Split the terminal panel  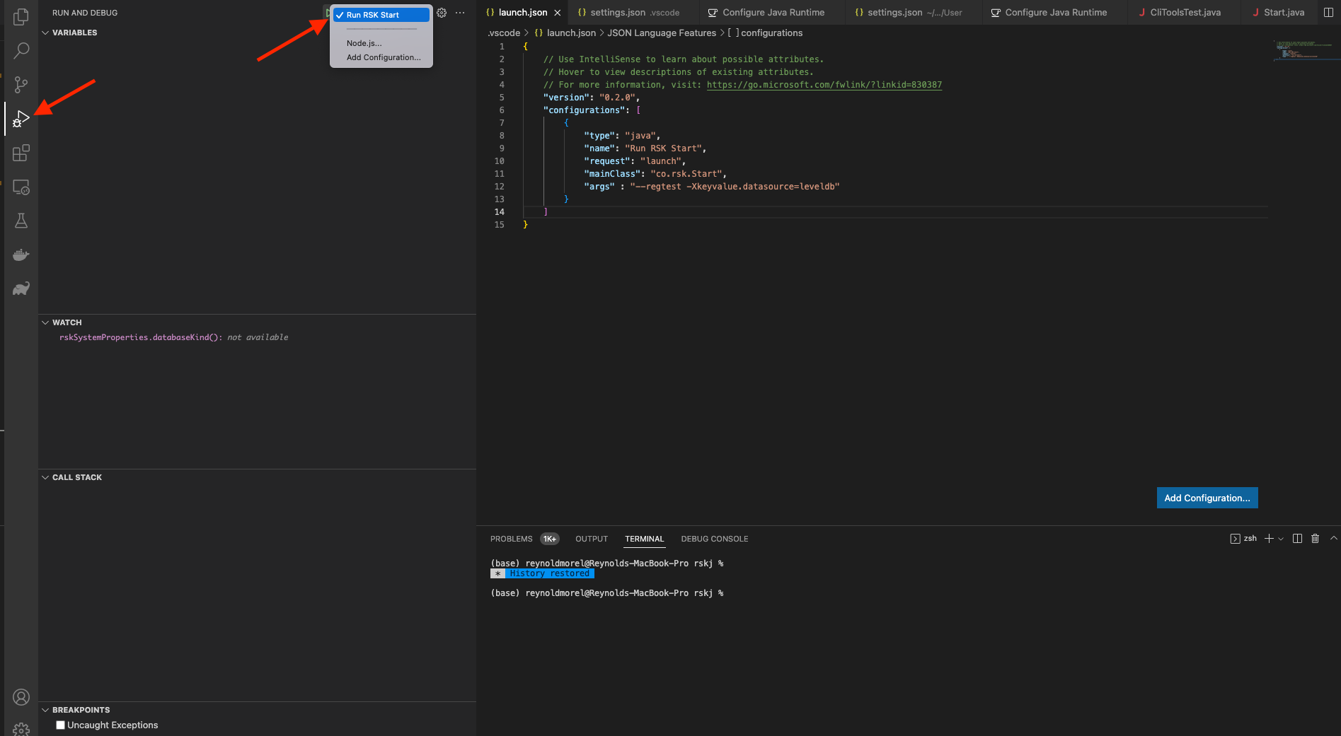[x=1297, y=539]
